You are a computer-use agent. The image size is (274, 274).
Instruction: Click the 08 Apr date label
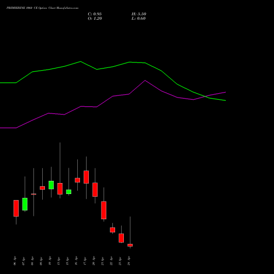(x=32, y=261)
